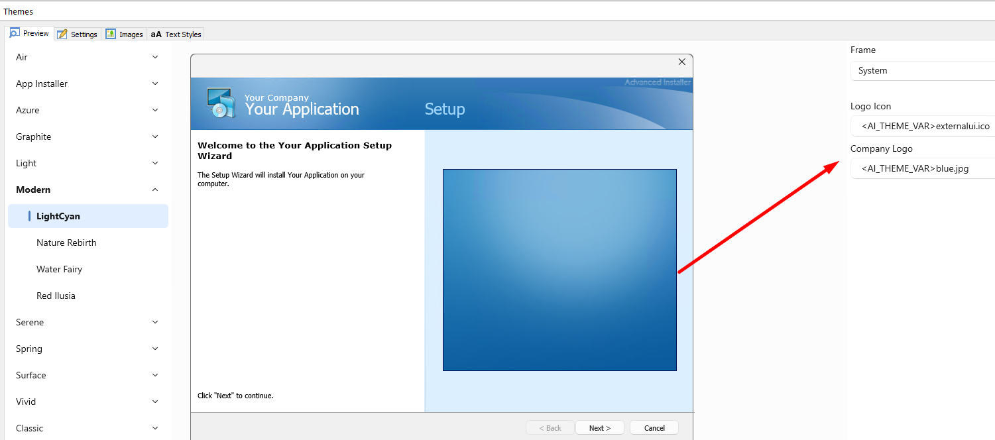Click the Next button in wizard

pos(599,428)
